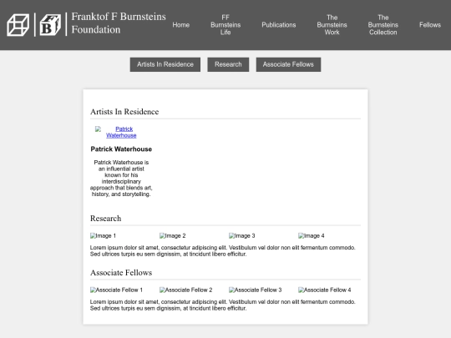451x338 pixels.
Task: Click the Lorem ipsum paragraph under Research
Action: point(223,251)
